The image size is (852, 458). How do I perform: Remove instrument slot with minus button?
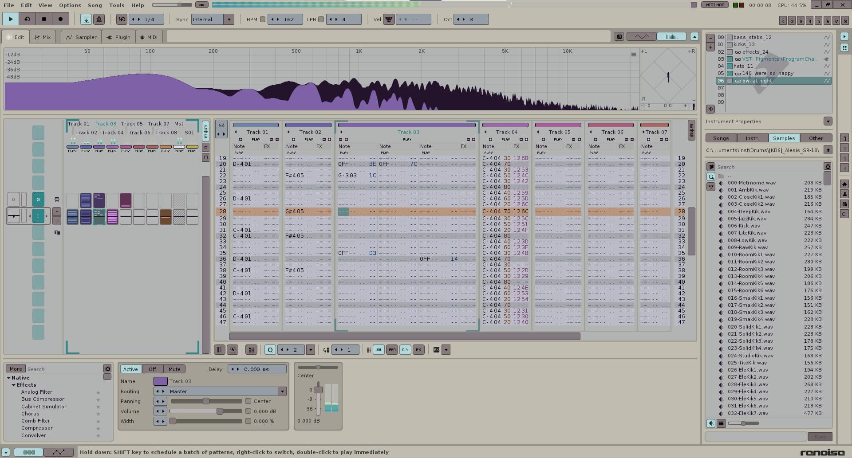[710, 38]
